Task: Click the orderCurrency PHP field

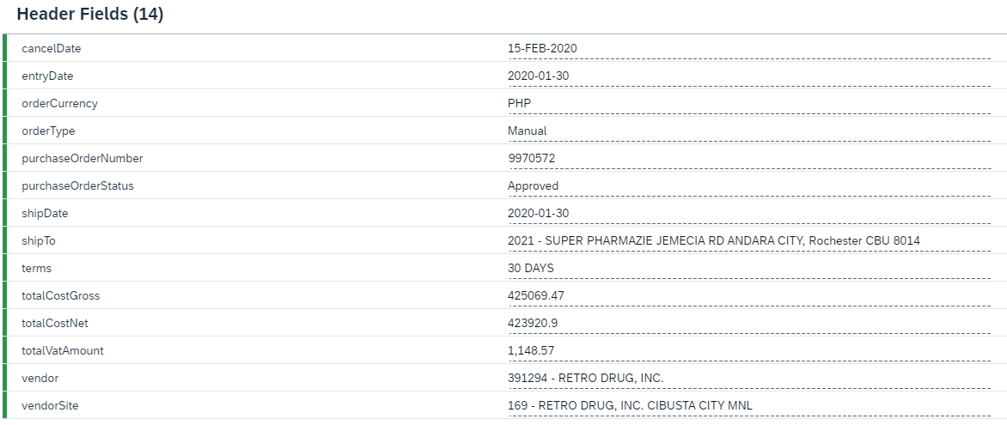Action: click(749, 104)
